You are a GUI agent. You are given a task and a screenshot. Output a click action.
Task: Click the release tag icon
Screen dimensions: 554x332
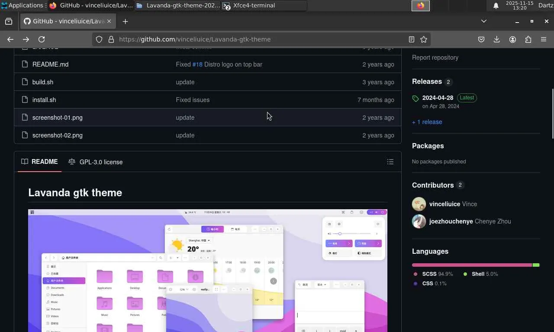click(x=415, y=99)
